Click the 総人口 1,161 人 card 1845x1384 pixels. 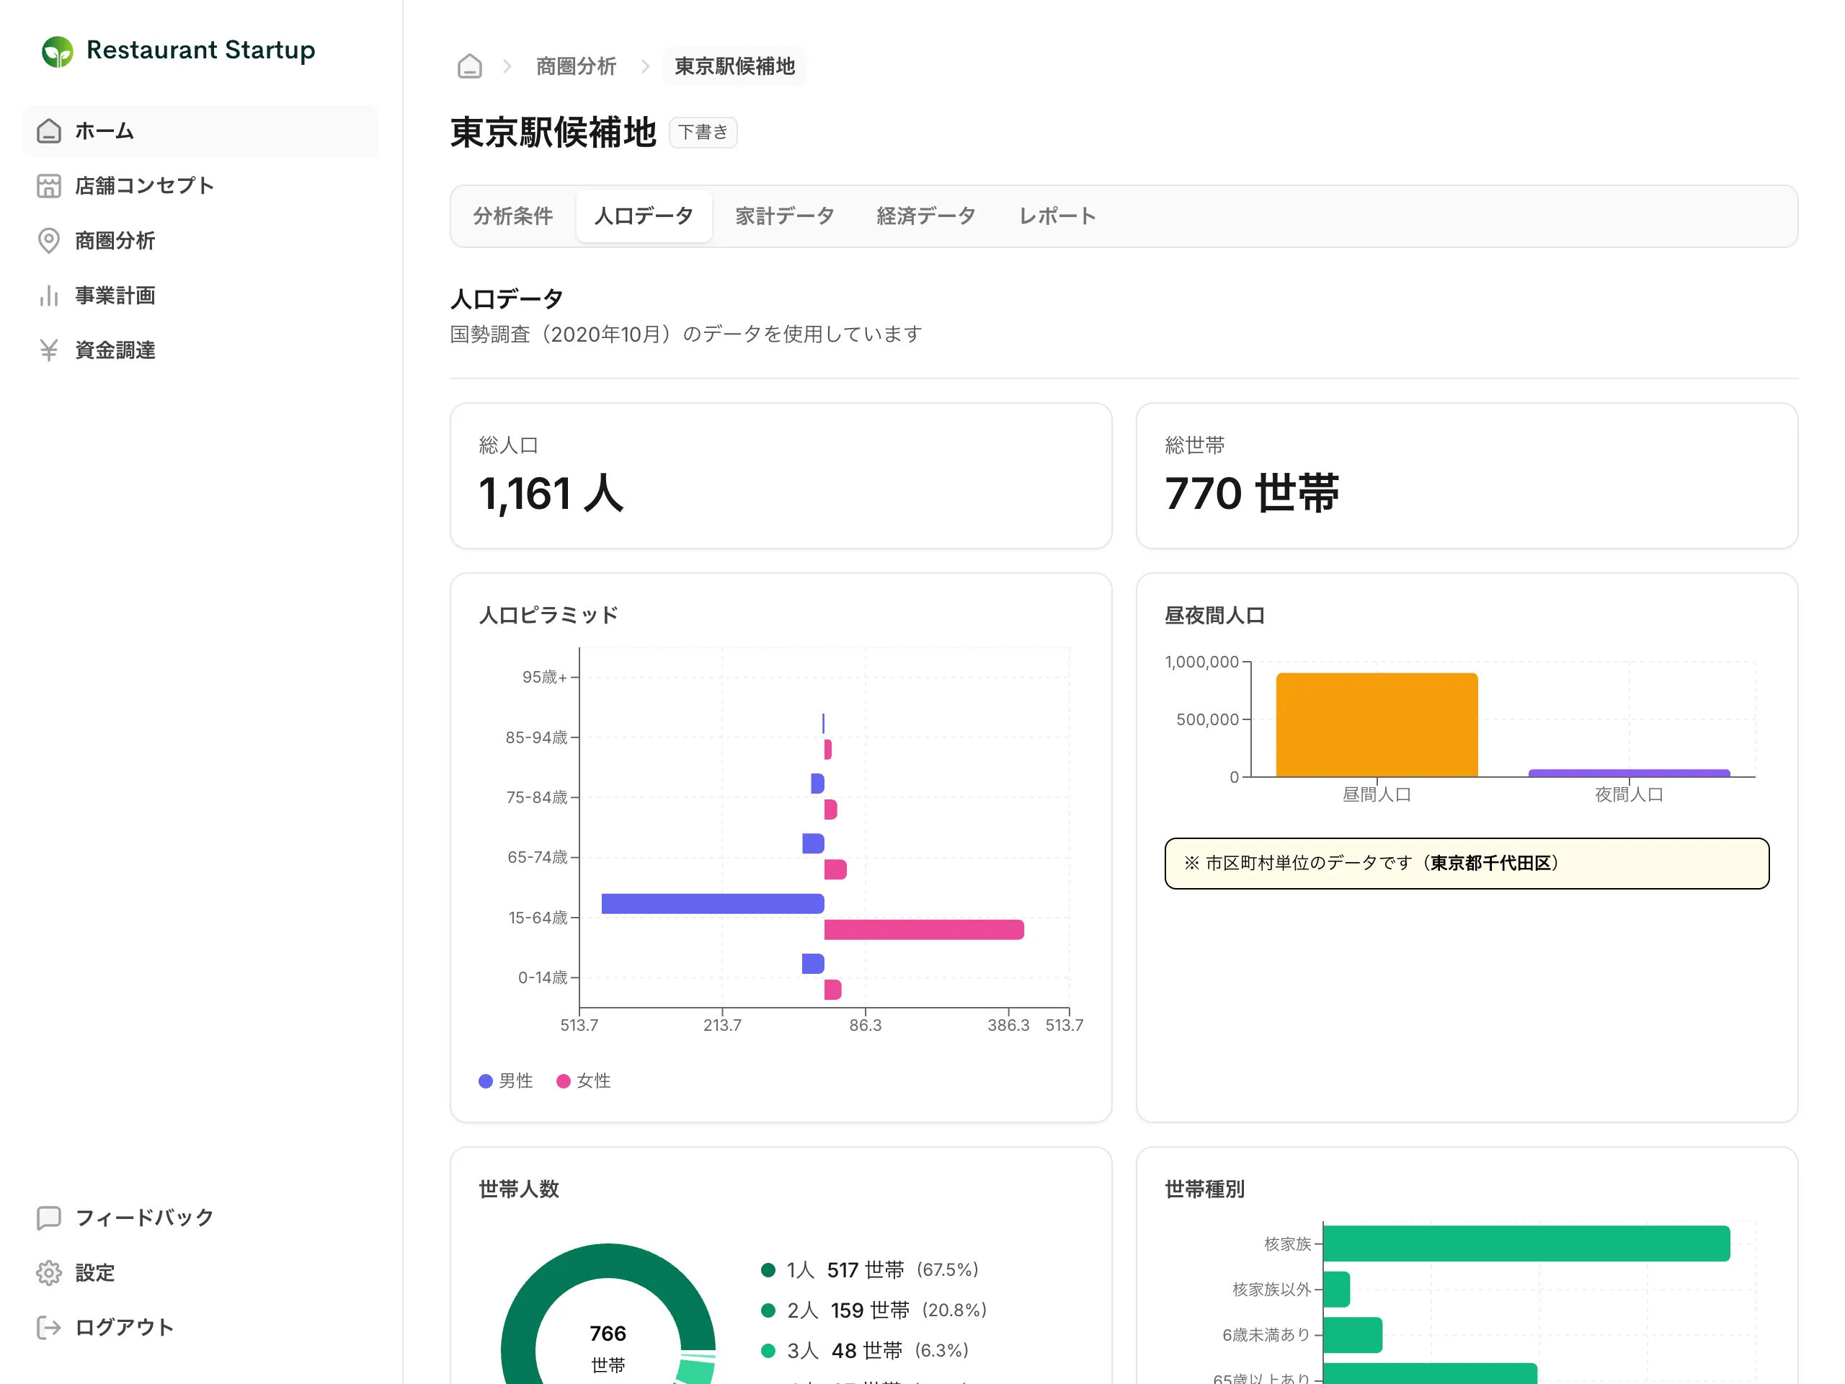click(x=781, y=476)
